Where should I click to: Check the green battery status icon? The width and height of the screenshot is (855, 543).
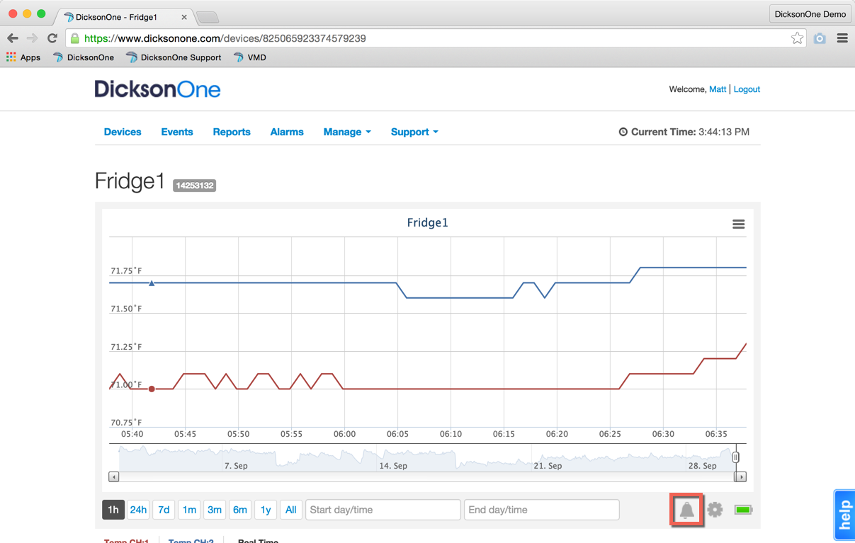pyautogui.click(x=743, y=509)
